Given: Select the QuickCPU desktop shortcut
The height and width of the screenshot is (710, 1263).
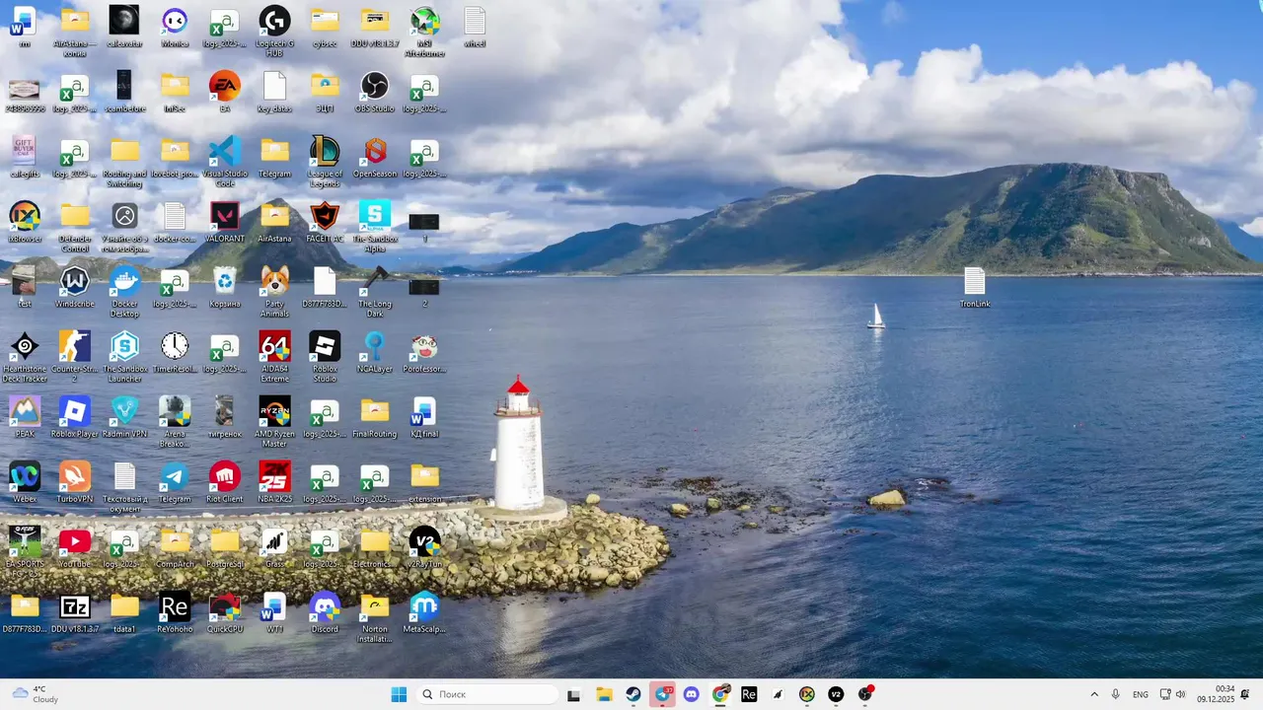Looking at the screenshot, I should pyautogui.click(x=225, y=612).
